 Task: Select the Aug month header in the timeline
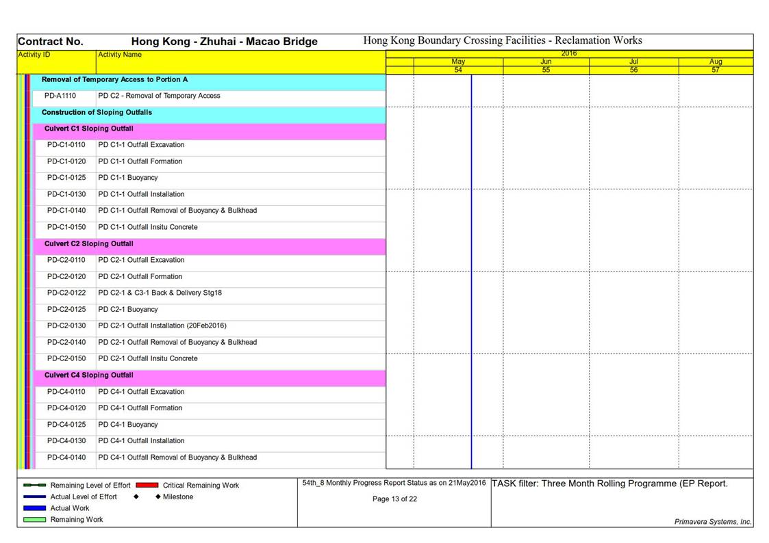pyautogui.click(x=716, y=62)
